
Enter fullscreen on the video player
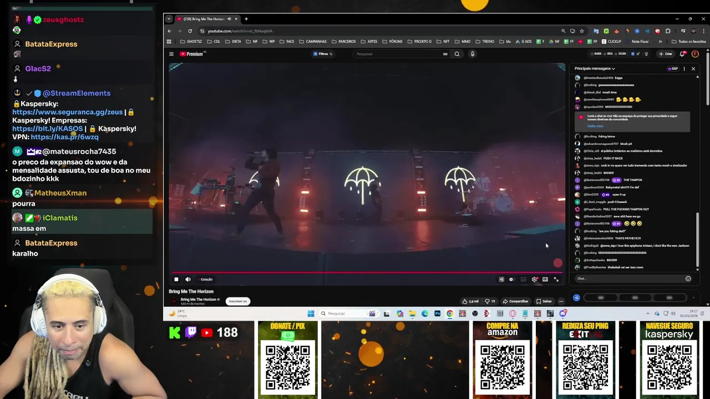[556, 279]
